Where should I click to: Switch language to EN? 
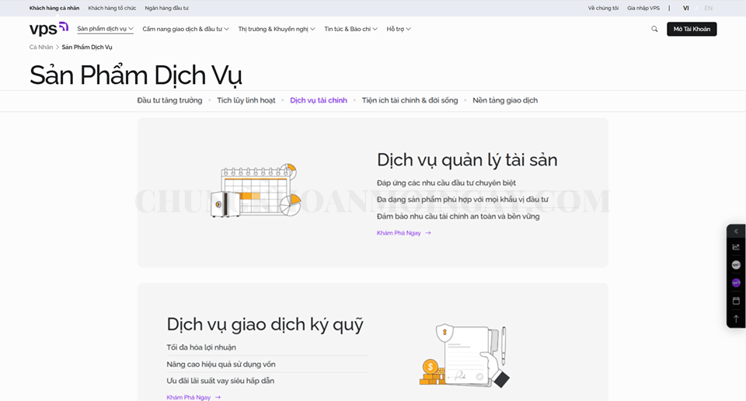tap(708, 8)
